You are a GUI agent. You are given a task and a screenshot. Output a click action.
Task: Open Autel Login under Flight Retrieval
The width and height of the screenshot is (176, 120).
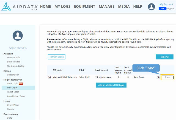pyautogui.click(x=12, y=83)
